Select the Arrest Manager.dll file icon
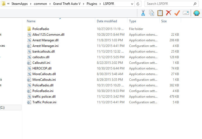Viewport: 202px width, 139px height. [29, 40]
